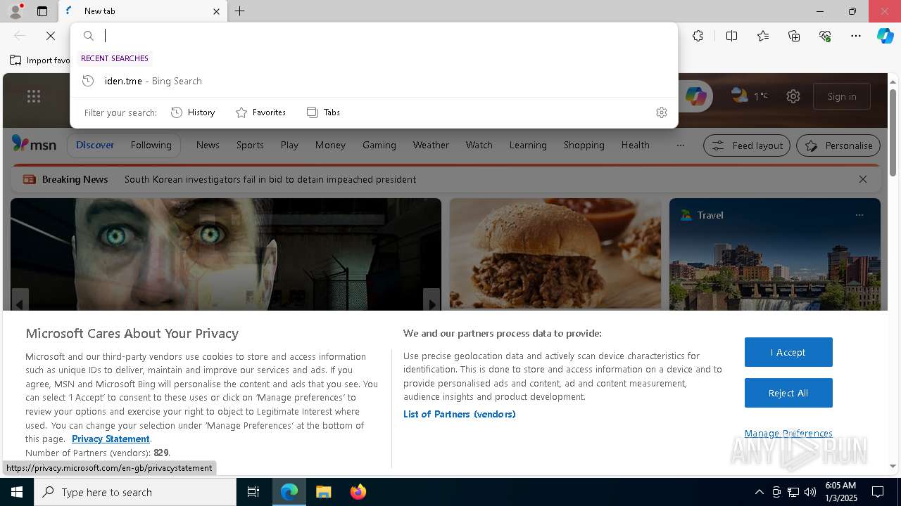Filter search by History
The height and width of the screenshot is (506, 901).
pyautogui.click(x=193, y=112)
